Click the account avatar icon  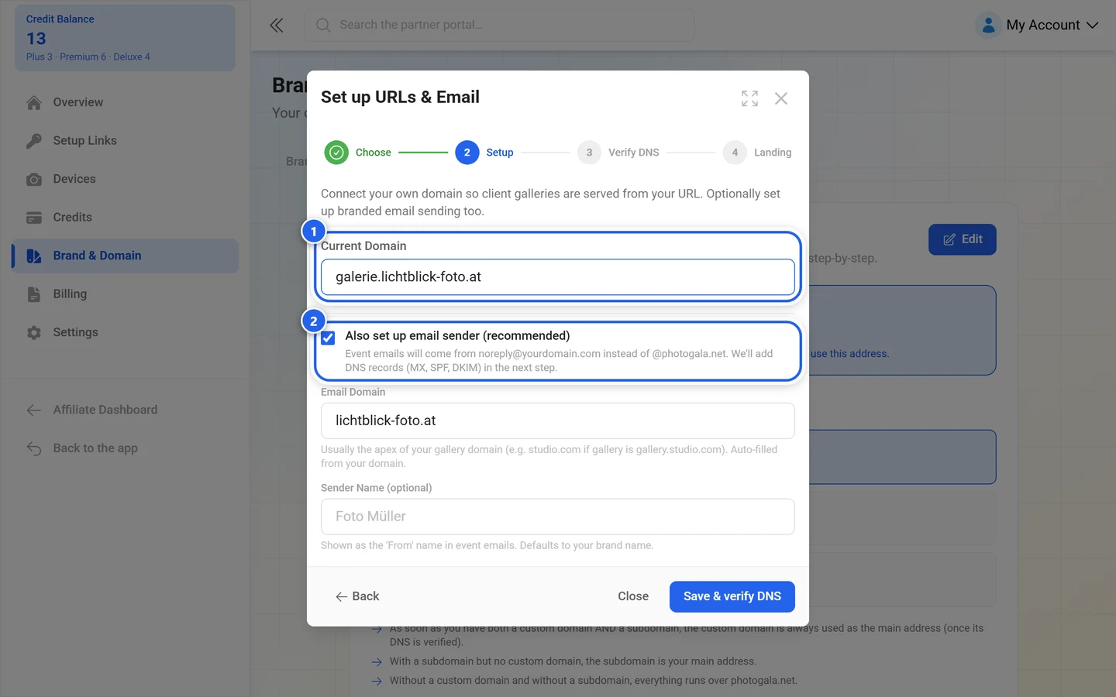pos(988,26)
